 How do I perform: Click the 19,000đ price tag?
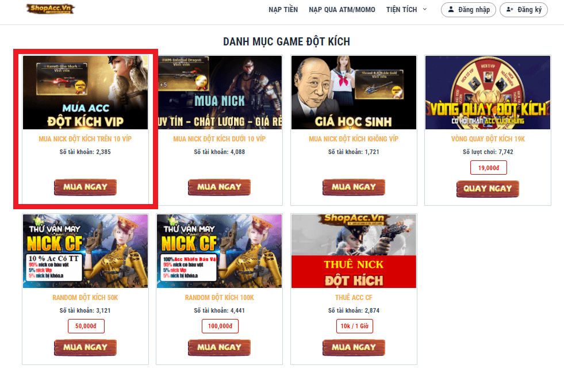point(489,168)
